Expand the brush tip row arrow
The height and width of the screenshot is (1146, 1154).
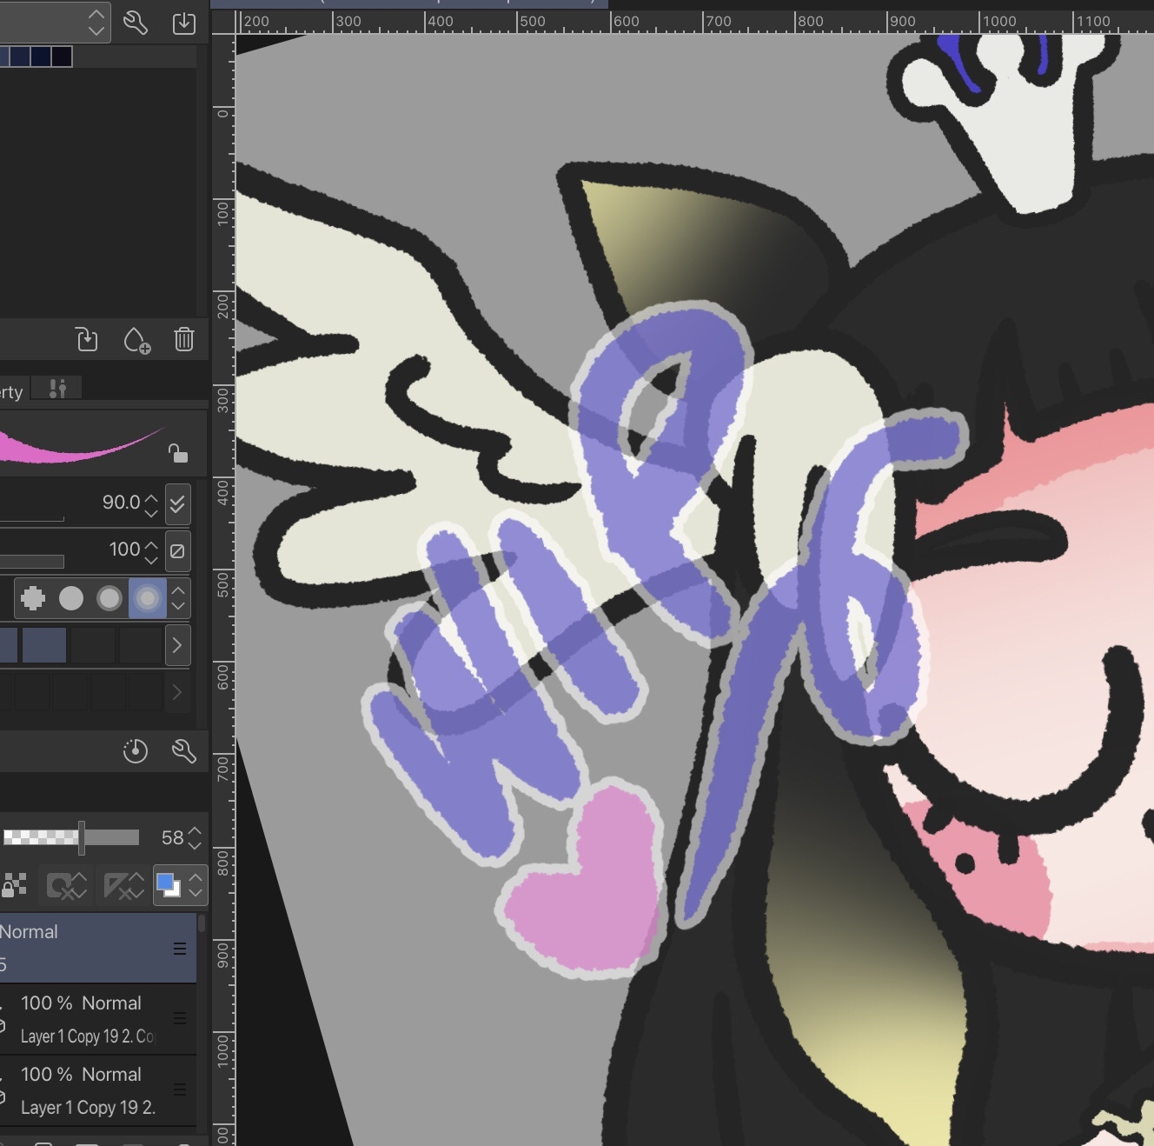(x=177, y=645)
